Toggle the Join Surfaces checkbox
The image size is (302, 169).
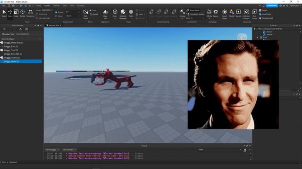tap(37, 18)
